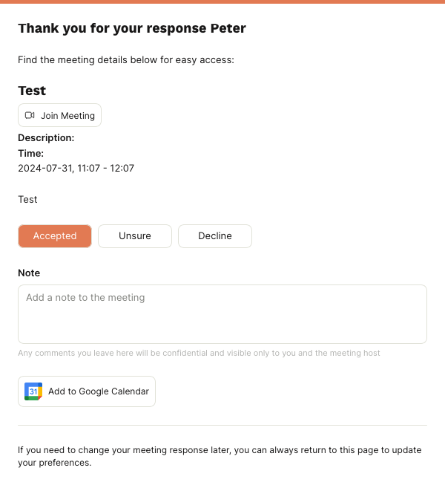Click the Description label

[46, 138]
